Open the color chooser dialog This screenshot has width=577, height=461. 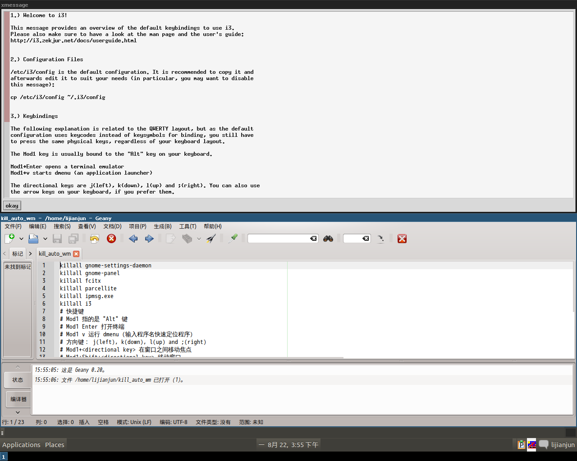[233, 239]
